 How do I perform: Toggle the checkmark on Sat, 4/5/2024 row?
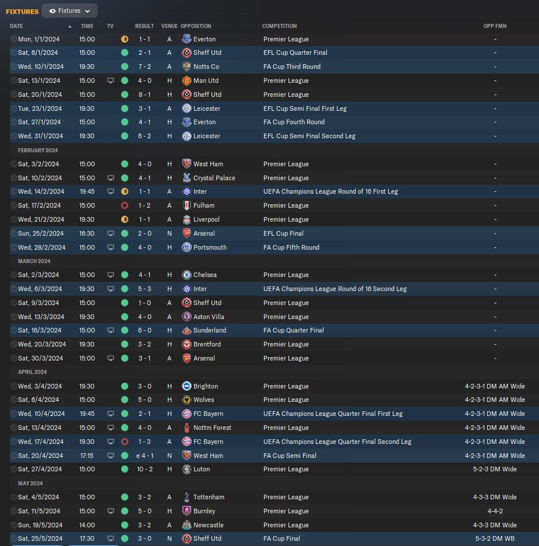[13, 497]
